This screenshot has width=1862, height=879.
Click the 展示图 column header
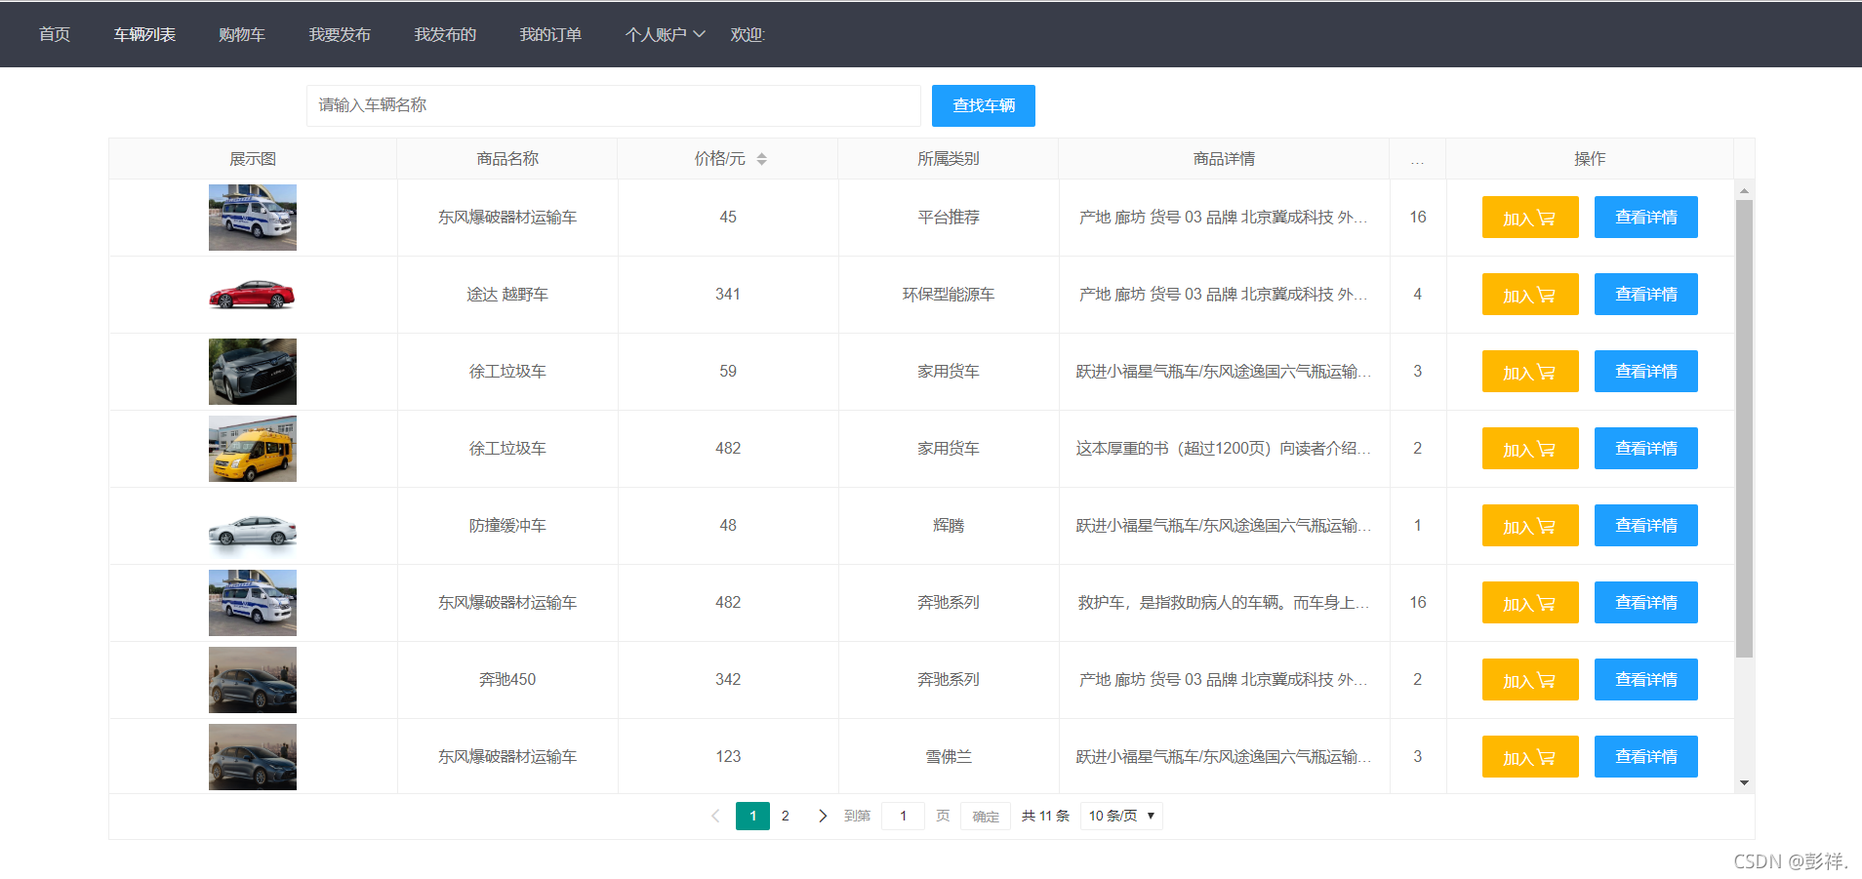(x=253, y=159)
